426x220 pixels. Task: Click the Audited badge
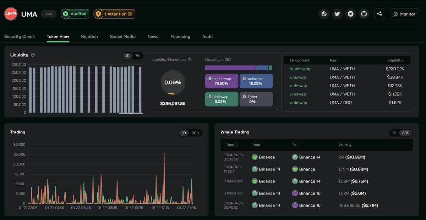click(75, 14)
